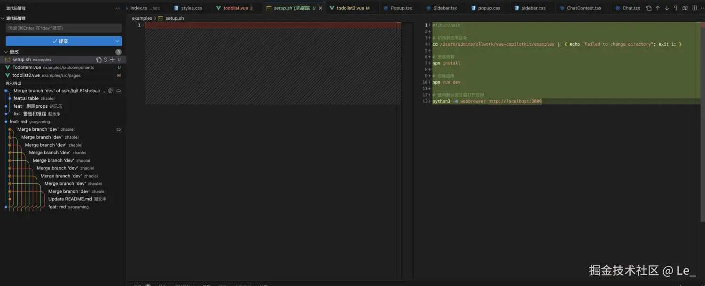The height and width of the screenshot is (286, 705).
Task: Select the 'Merge branch dev of ssh' commit
Action: coord(59,91)
